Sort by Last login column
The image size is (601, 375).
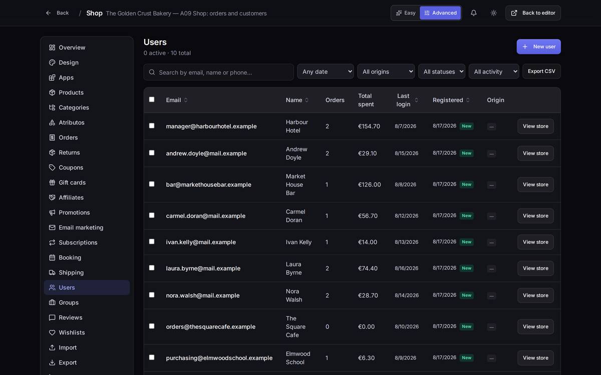407,100
